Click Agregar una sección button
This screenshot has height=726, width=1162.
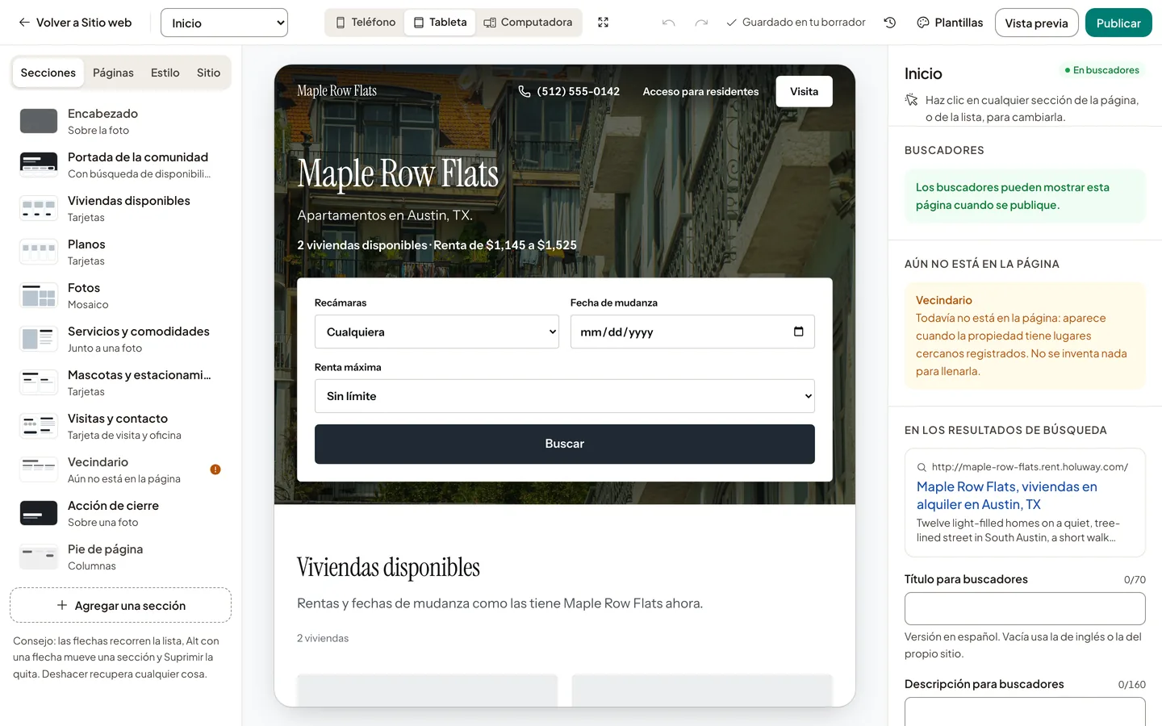tap(121, 605)
